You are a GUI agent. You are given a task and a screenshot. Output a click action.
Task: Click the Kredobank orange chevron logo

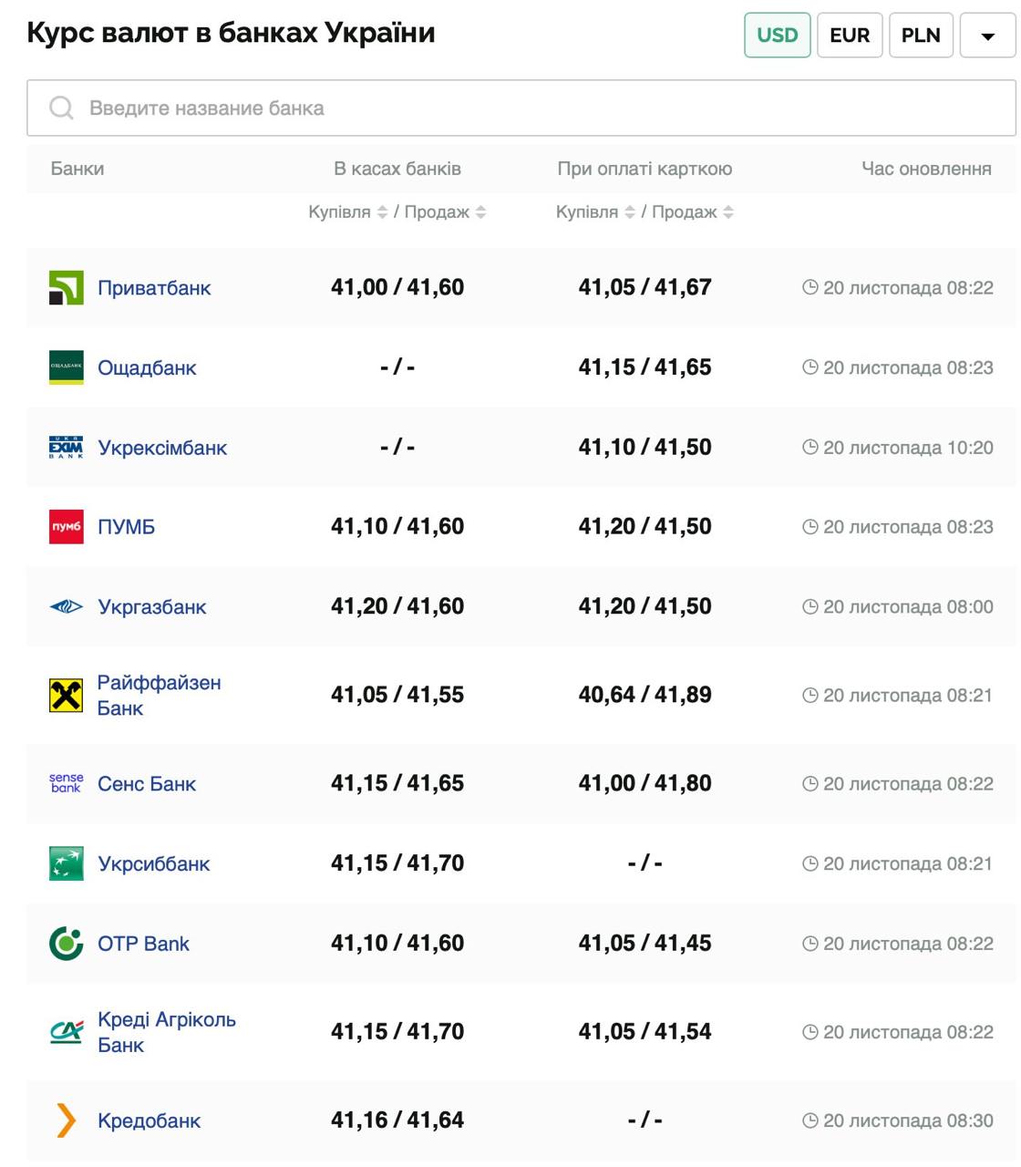66,1121
